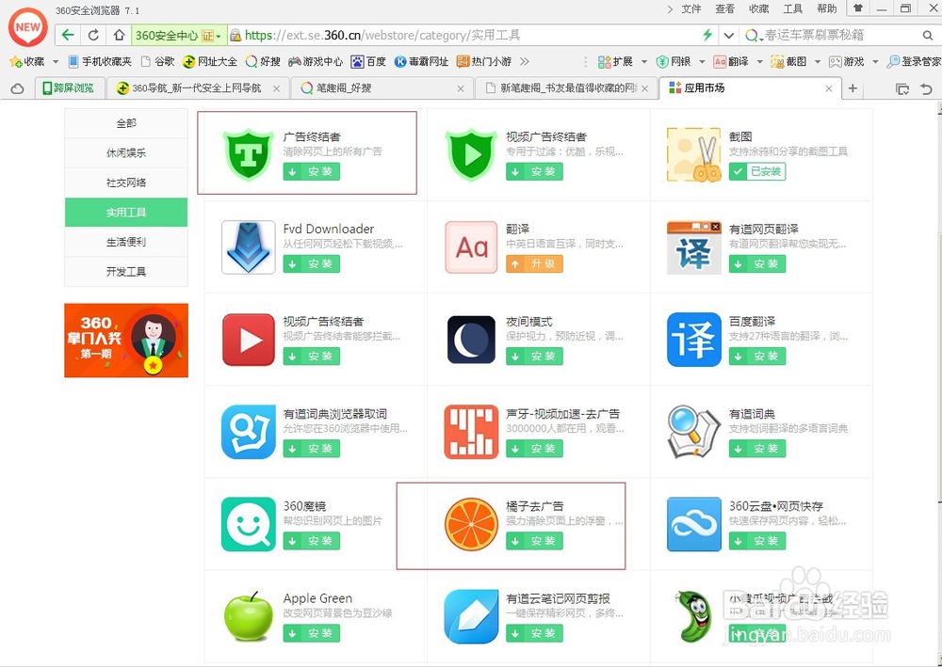The image size is (942, 667).
Task: Click the 360魔镜 smiley icon
Action: 248,524
